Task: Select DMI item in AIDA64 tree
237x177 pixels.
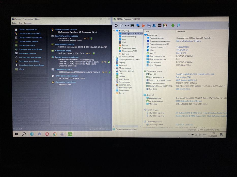Action: (x=124, y=39)
